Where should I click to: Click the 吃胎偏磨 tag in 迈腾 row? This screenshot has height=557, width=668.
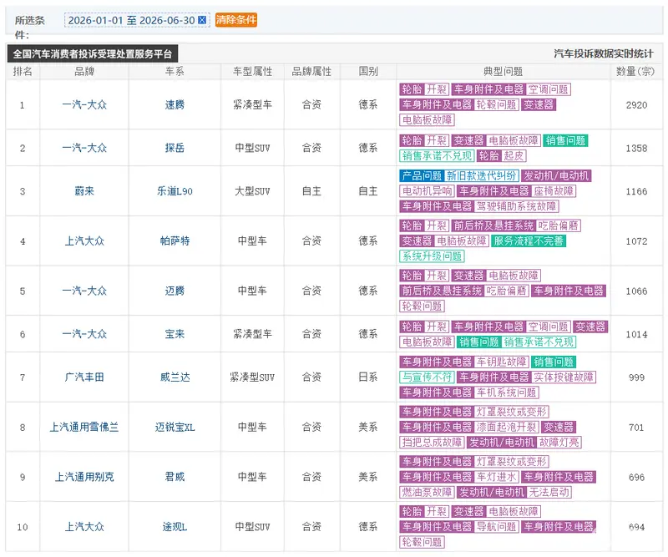[507, 291]
